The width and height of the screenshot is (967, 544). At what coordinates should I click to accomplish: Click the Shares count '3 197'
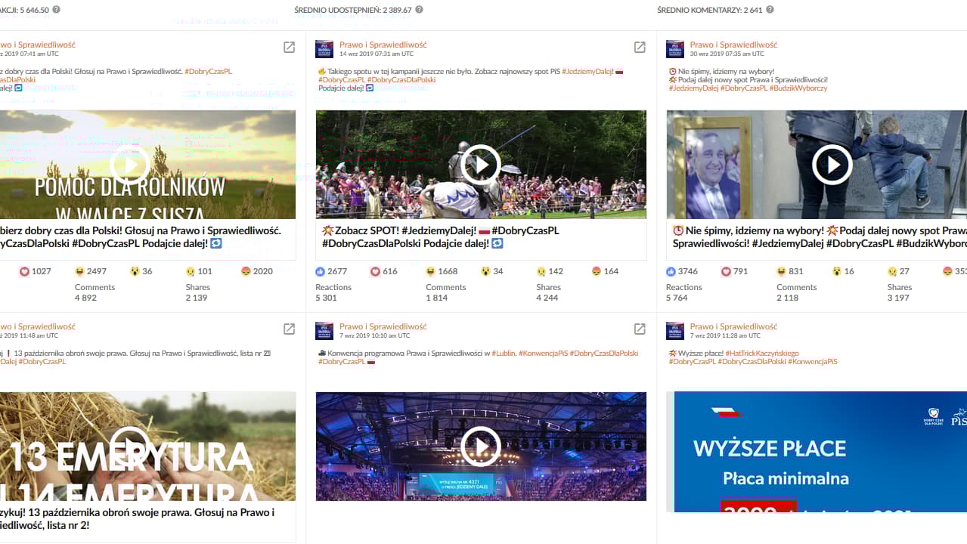898,298
